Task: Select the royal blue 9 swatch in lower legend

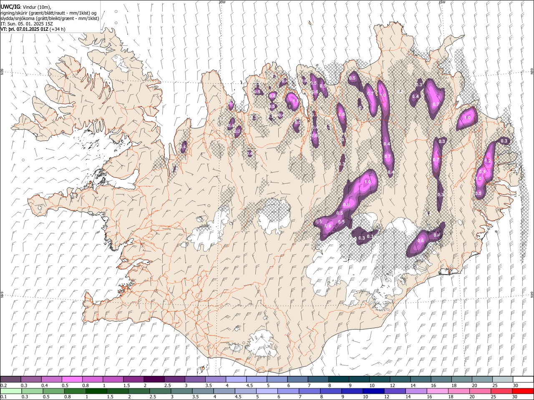Action: [352, 391]
